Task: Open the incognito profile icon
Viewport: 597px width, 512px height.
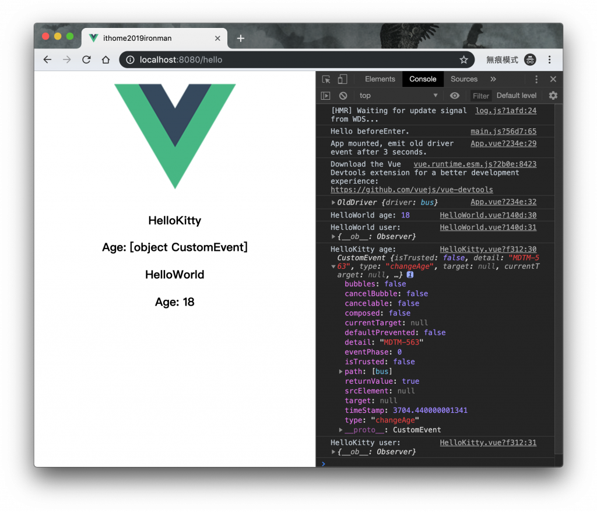Action: point(530,60)
